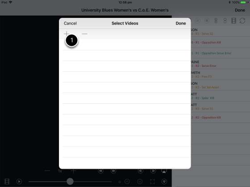Increase playback speed with plus
The height and width of the screenshot is (187, 250).
click(74, 171)
